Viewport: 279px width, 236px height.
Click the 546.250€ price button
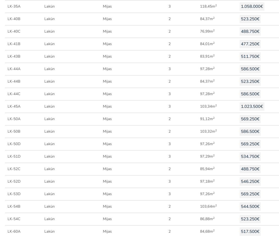[250, 182]
